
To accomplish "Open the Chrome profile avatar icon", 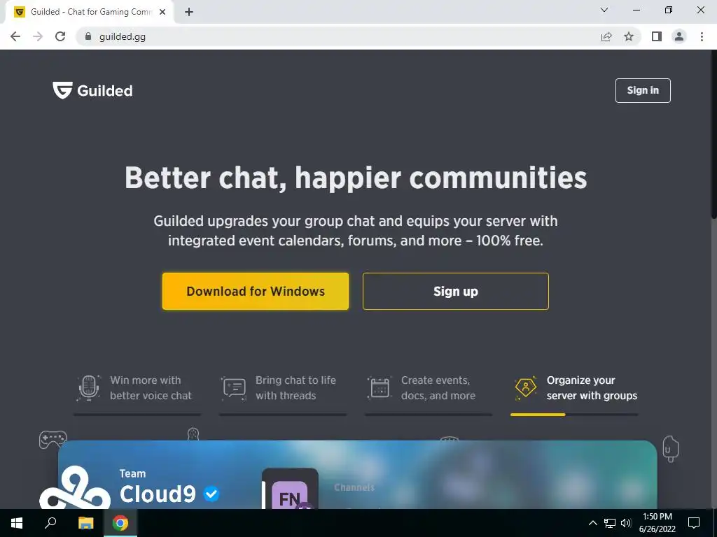I will click(x=679, y=36).
